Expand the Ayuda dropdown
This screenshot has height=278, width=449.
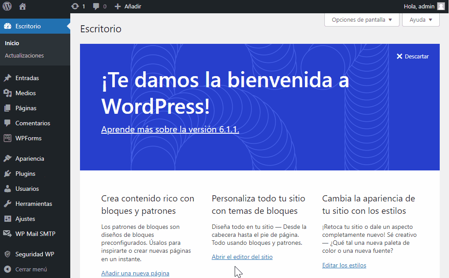pos(420,19)
